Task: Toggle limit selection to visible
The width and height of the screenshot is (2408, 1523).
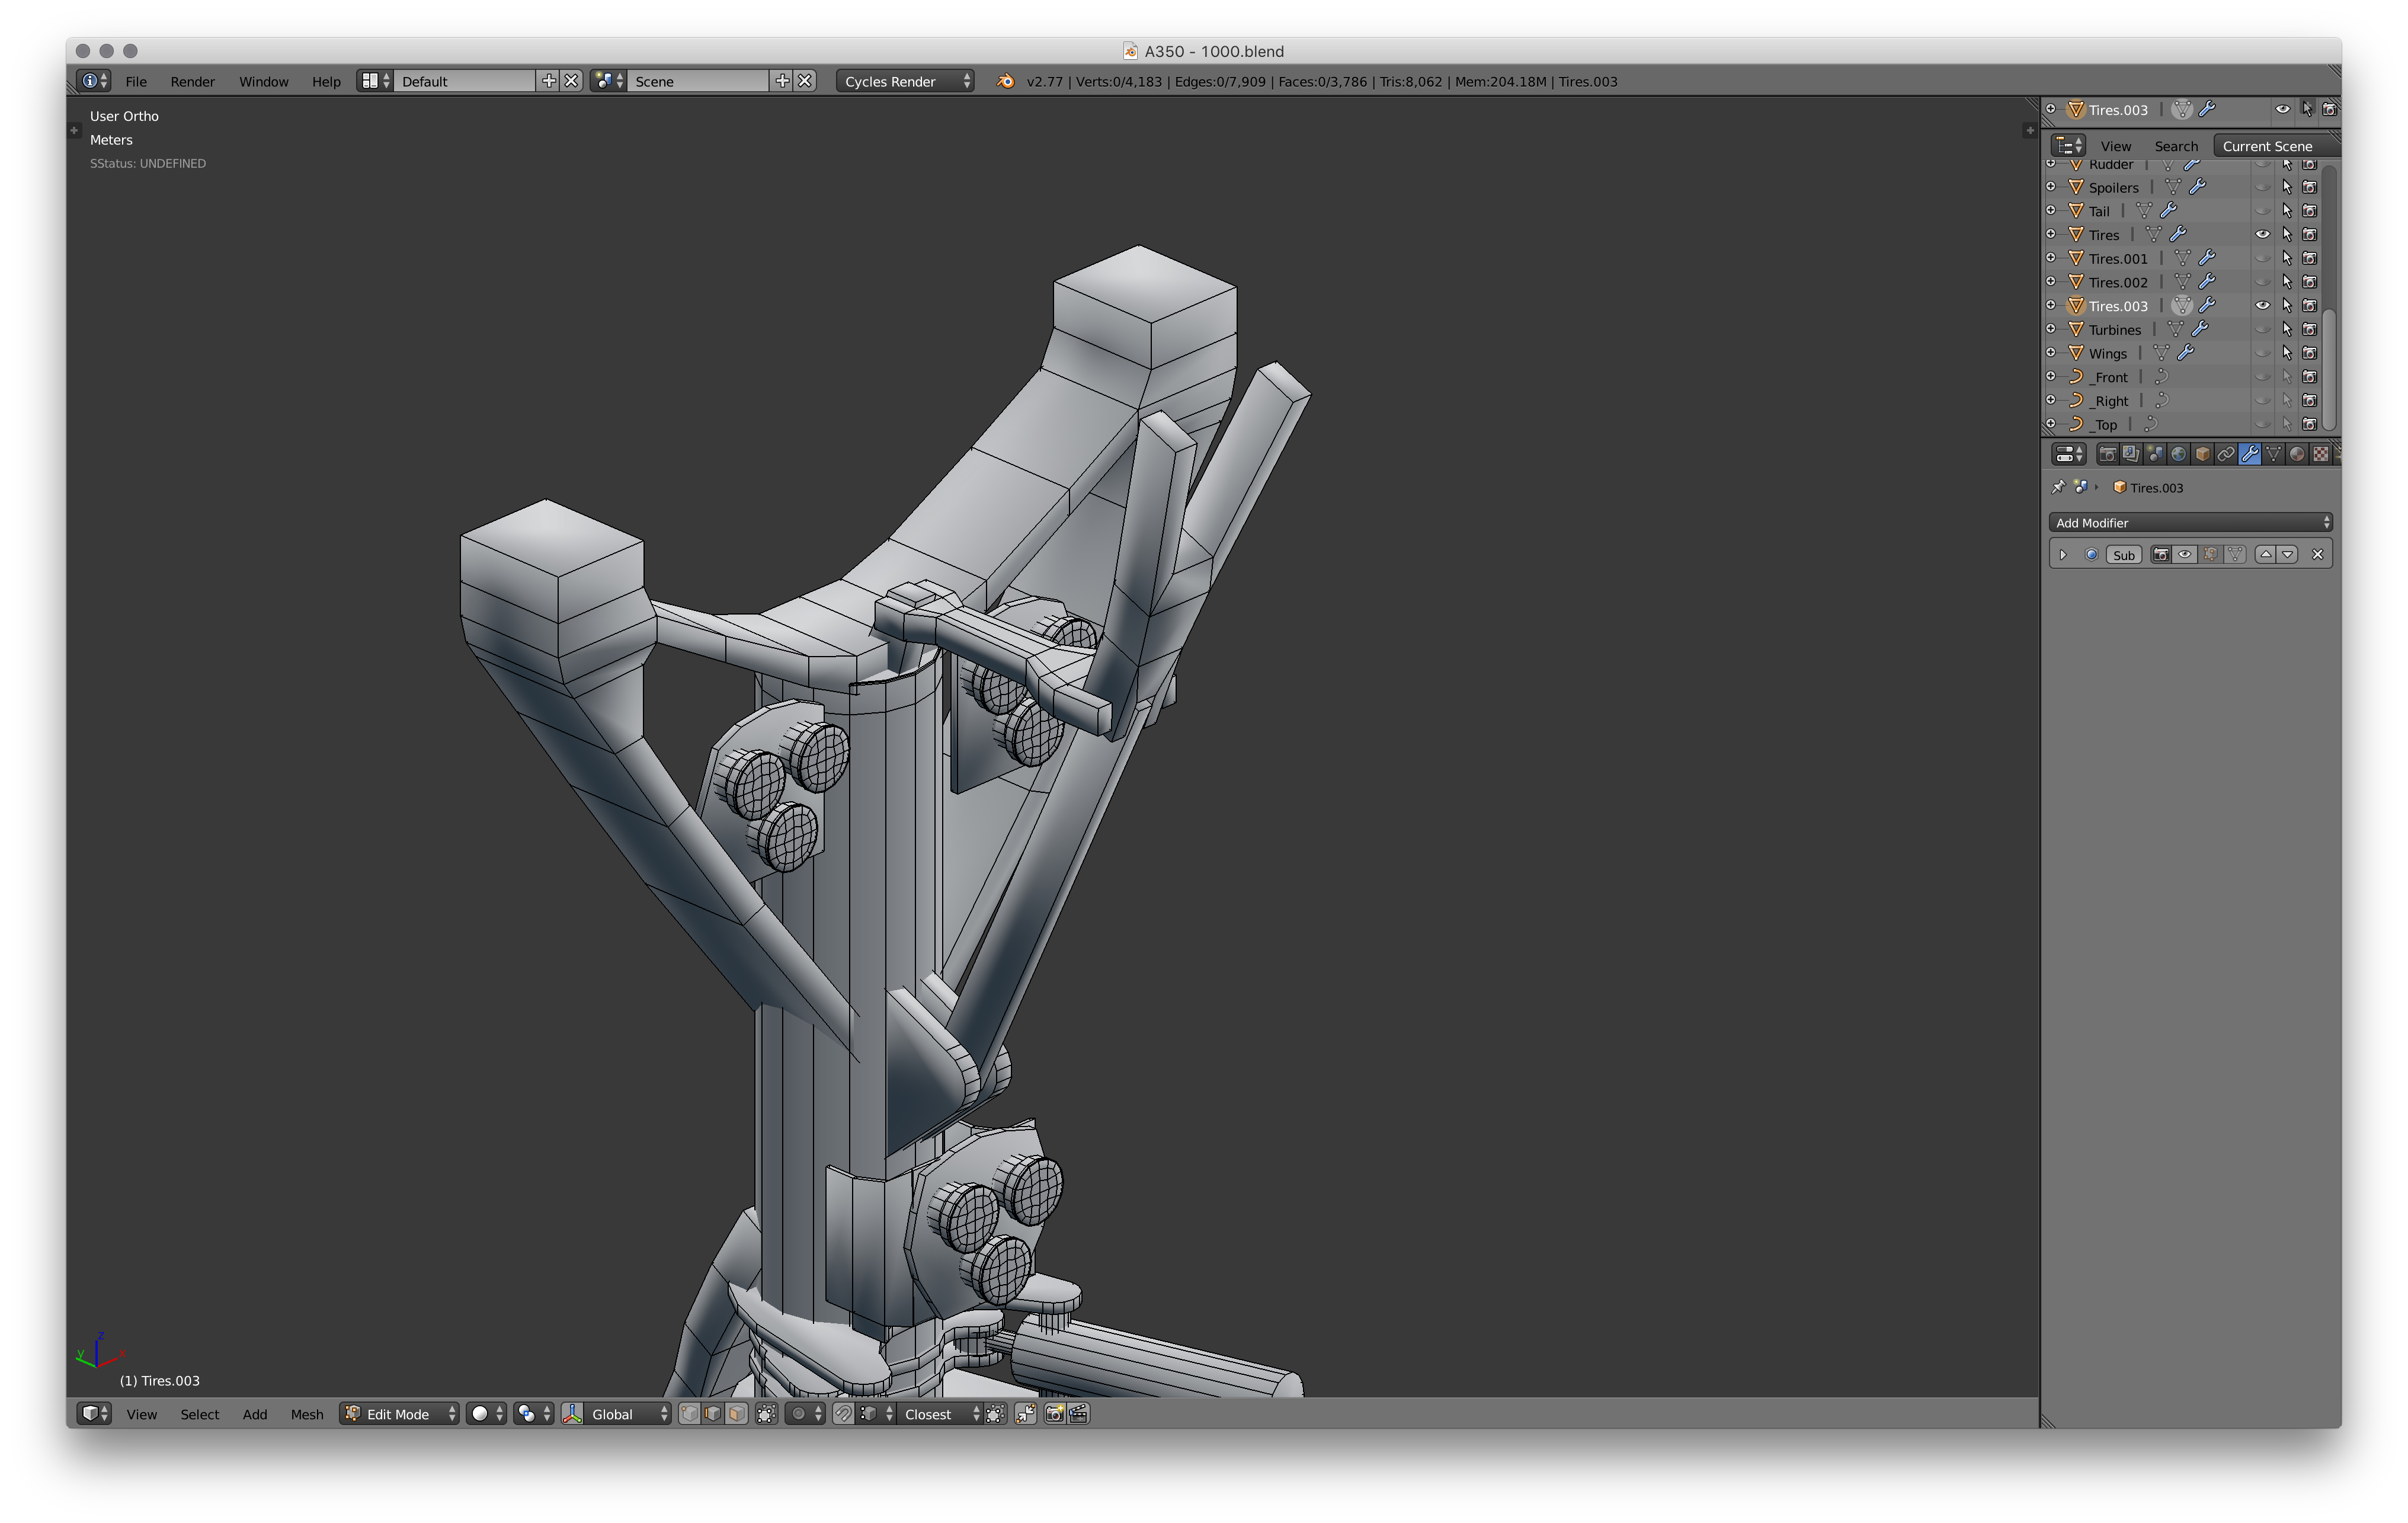Action: pos(766,1413)
